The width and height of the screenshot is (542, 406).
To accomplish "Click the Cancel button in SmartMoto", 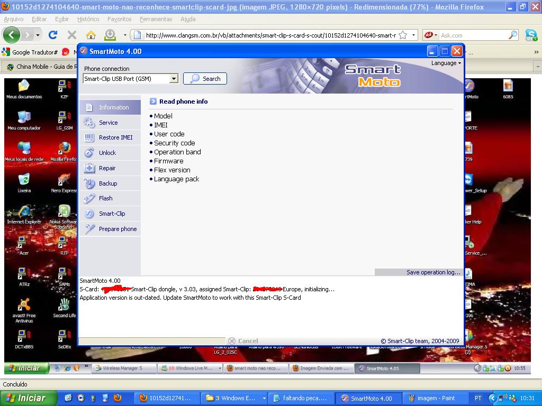I will tap(243, 341).
